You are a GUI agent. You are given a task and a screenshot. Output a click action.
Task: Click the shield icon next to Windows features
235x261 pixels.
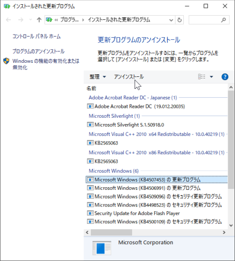6,61
